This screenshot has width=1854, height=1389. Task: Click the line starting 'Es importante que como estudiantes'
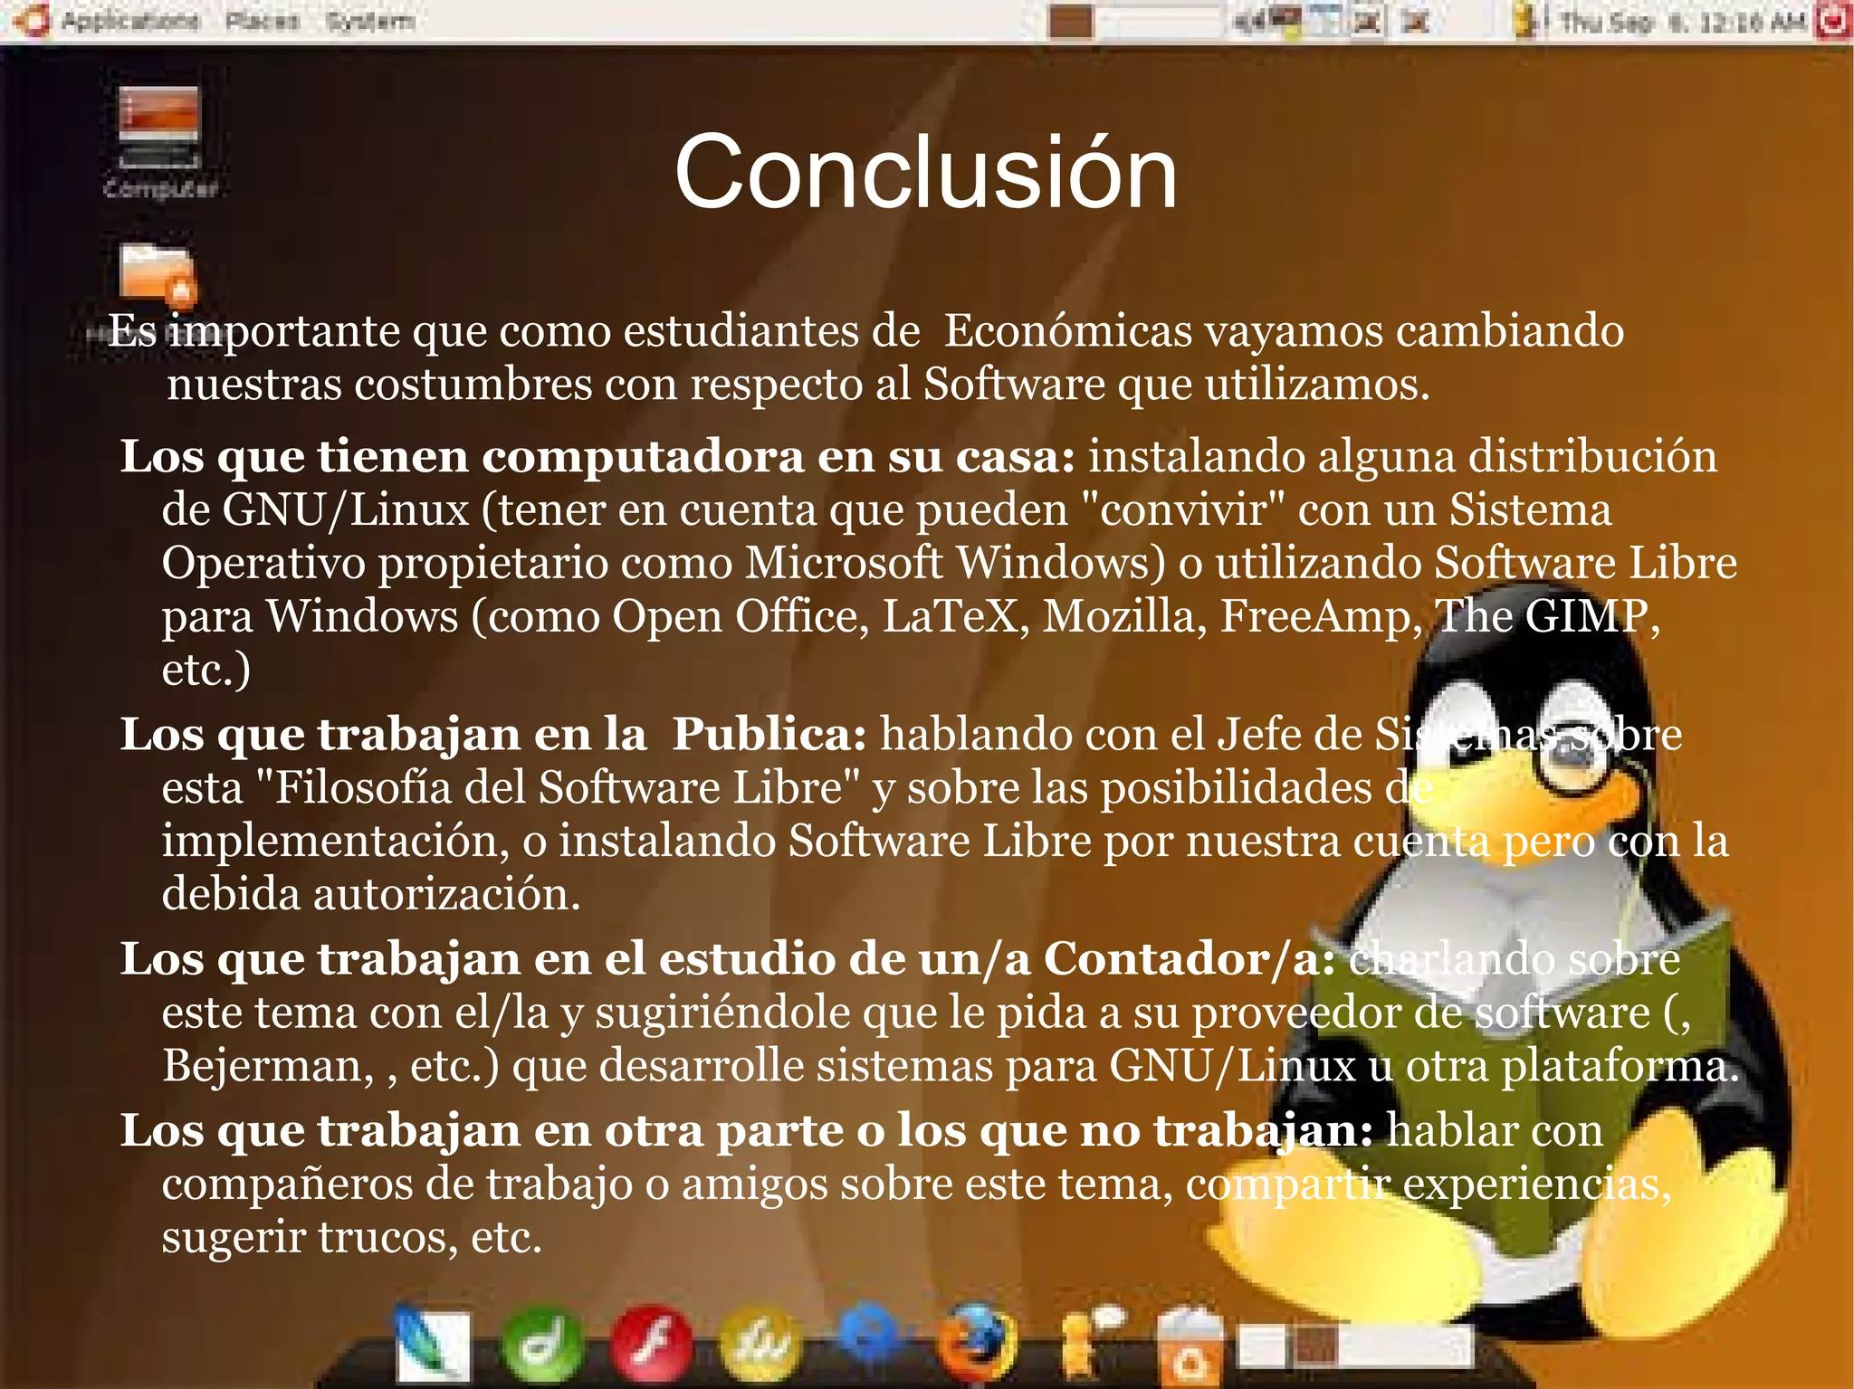point(865,331)
